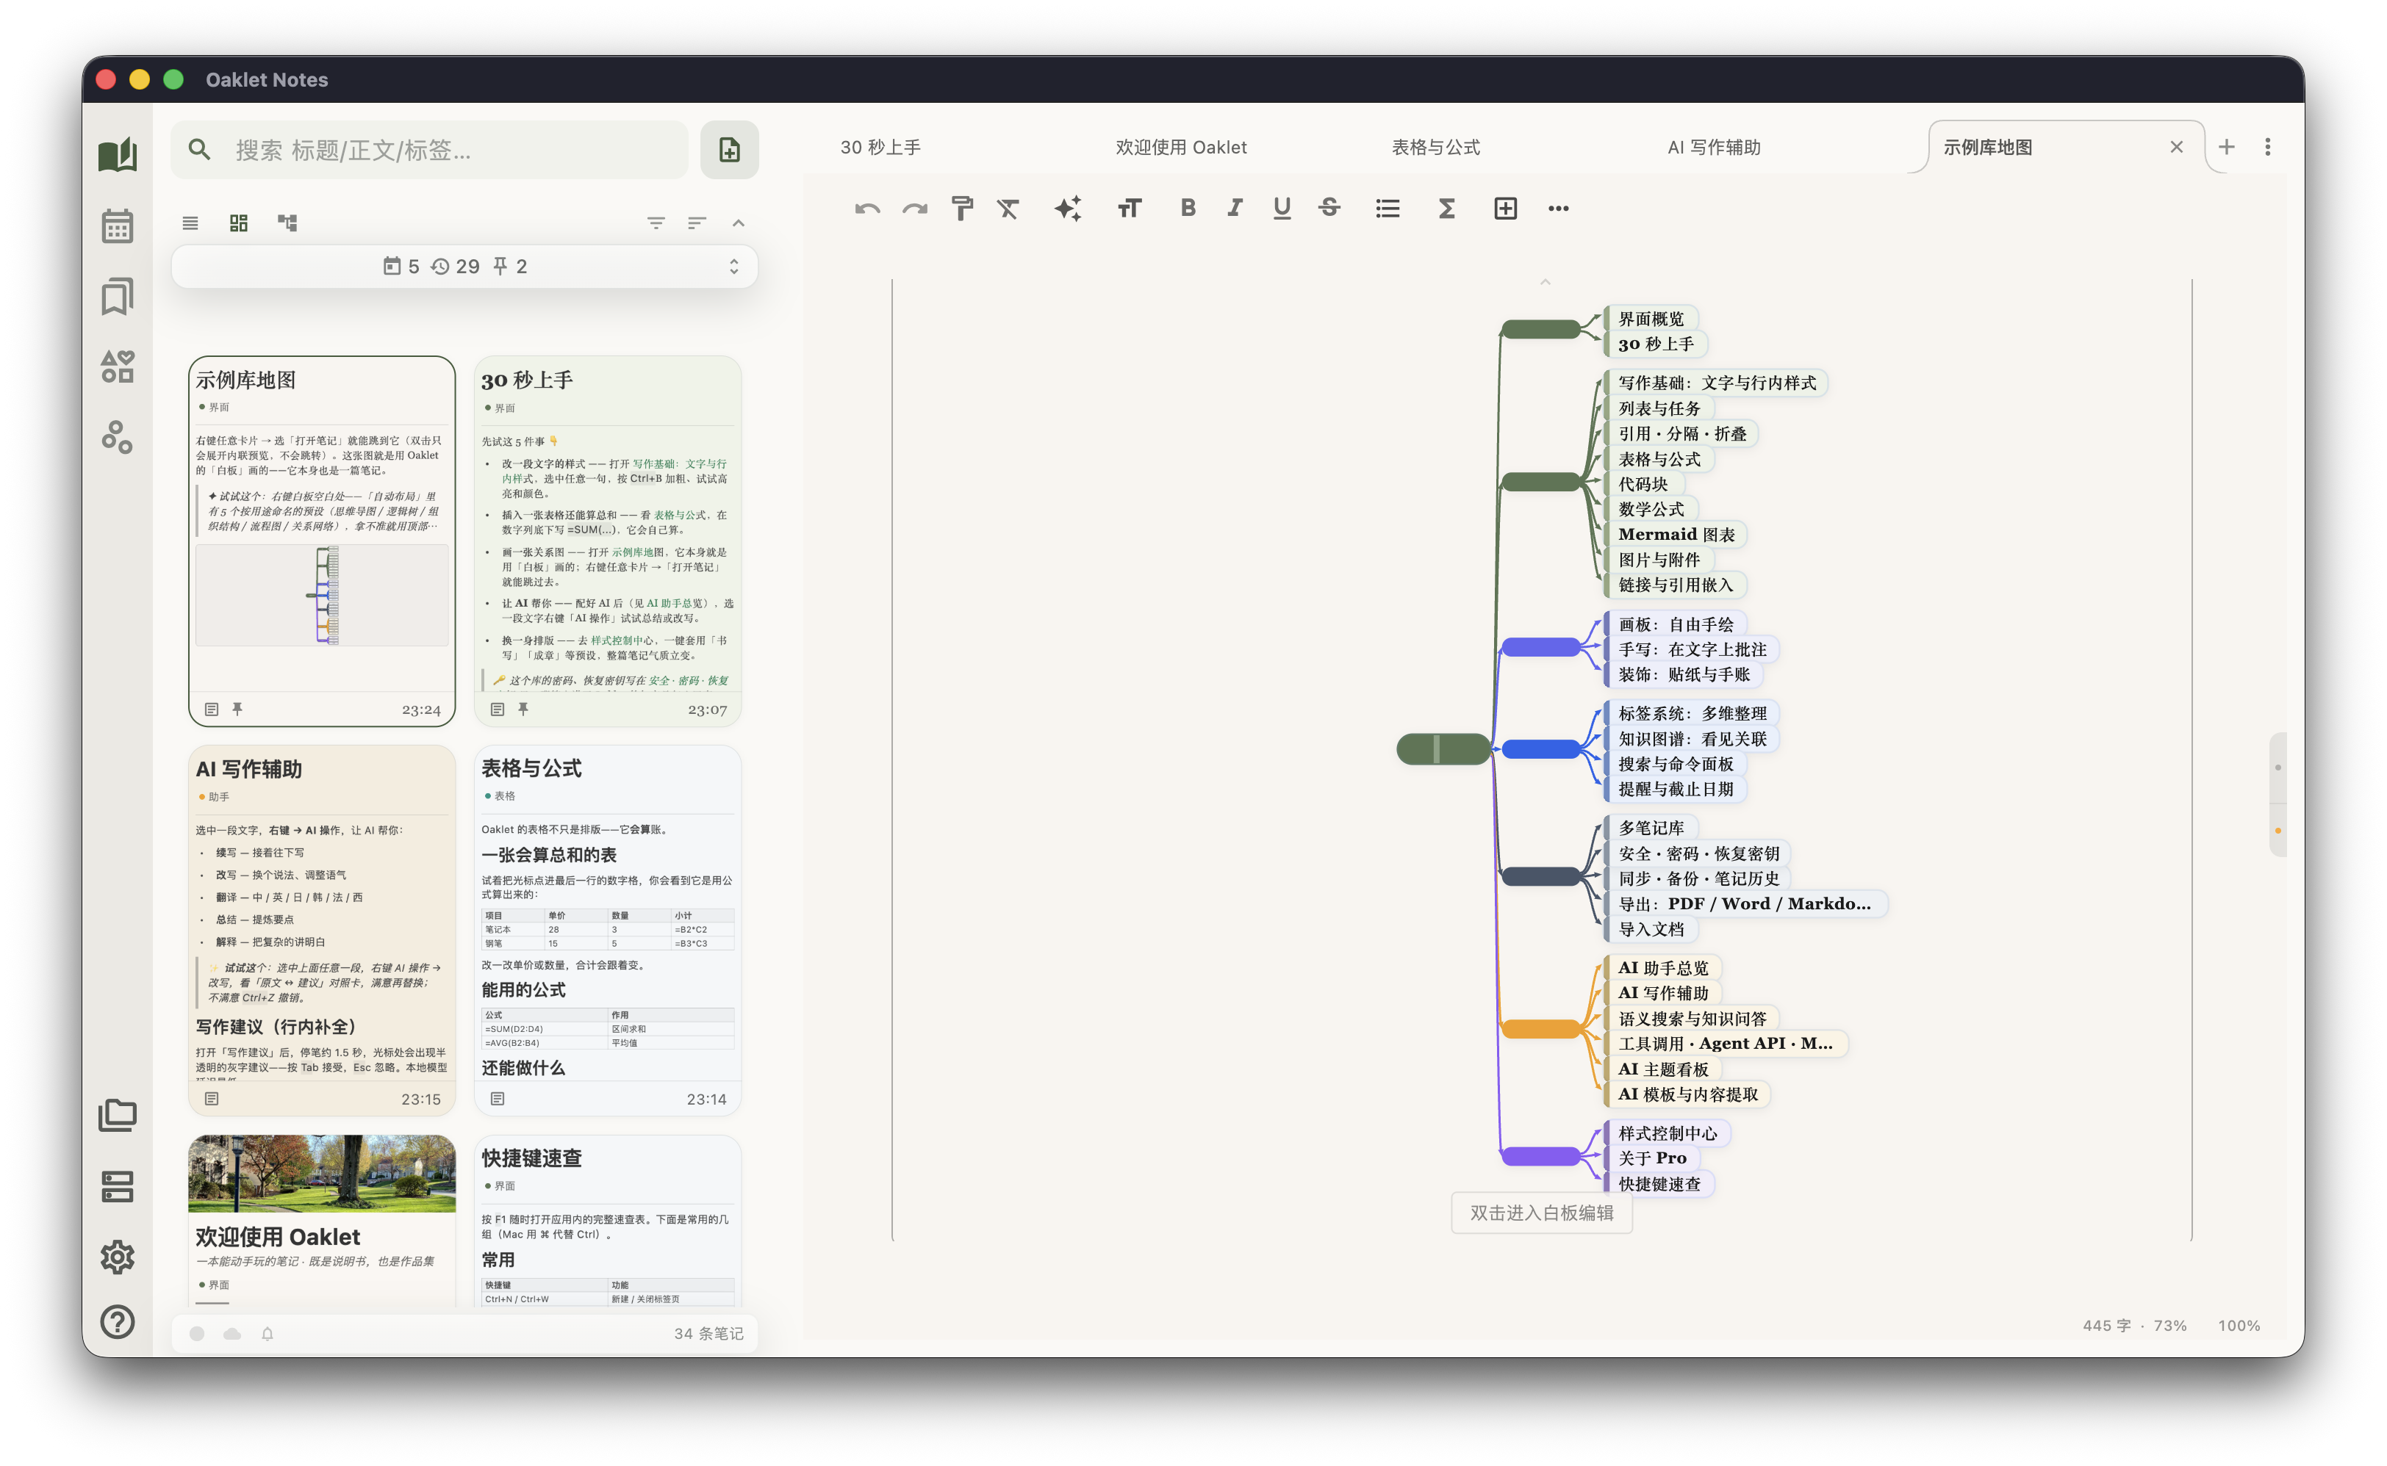Switch to the 表格与公式 tab

coord(1435,148)
